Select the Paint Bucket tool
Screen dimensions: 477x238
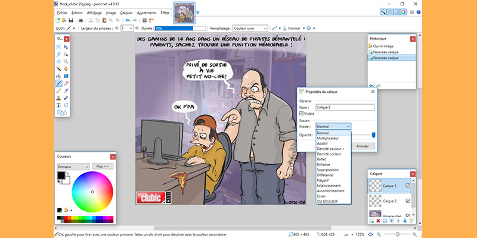(58, 76)
